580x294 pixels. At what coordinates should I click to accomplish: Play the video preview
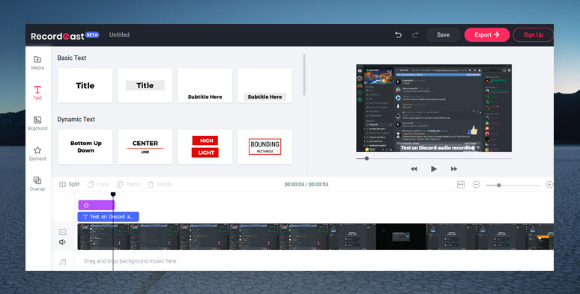click(434, 169)
